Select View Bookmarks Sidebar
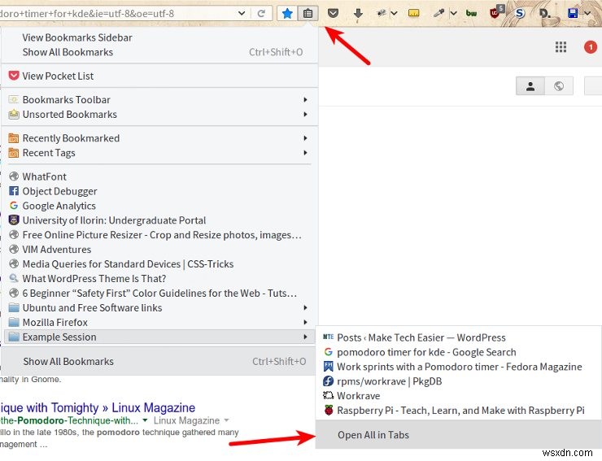602x461 pixels. click(159, 37)
